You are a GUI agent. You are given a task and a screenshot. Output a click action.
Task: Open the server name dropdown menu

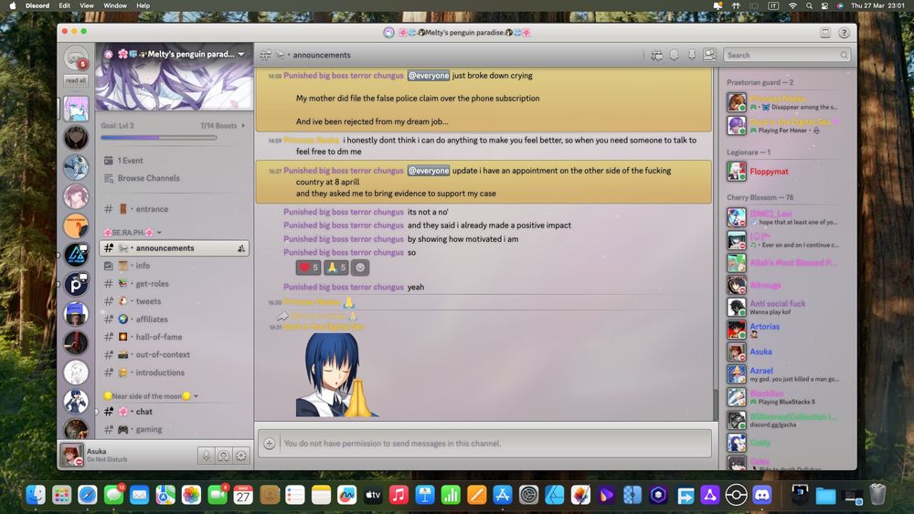(241, 54)
